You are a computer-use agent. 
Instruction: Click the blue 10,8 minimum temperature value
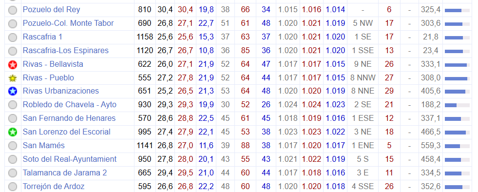pos(207,50)
